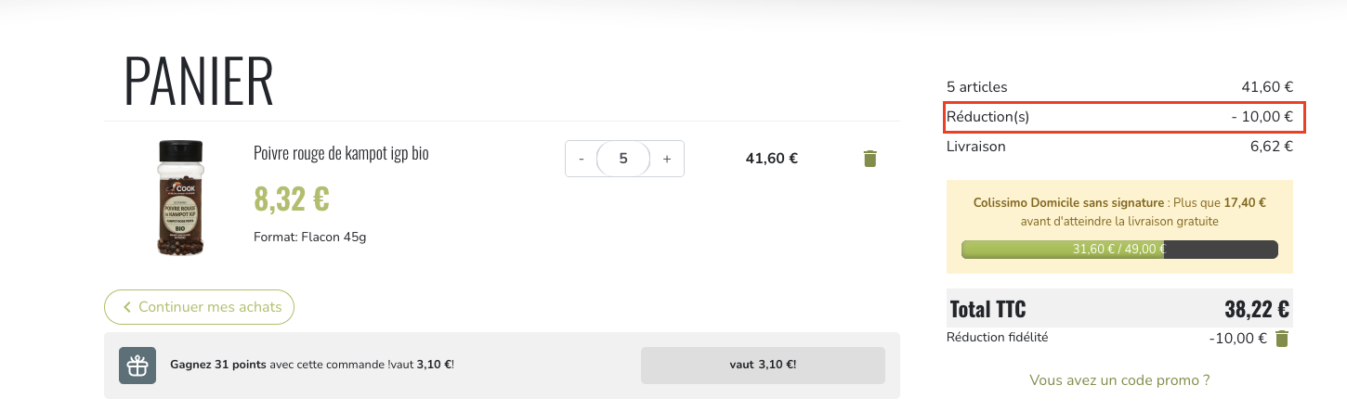
Task: Click the Total TTC amount
Action: (1256, 309)
